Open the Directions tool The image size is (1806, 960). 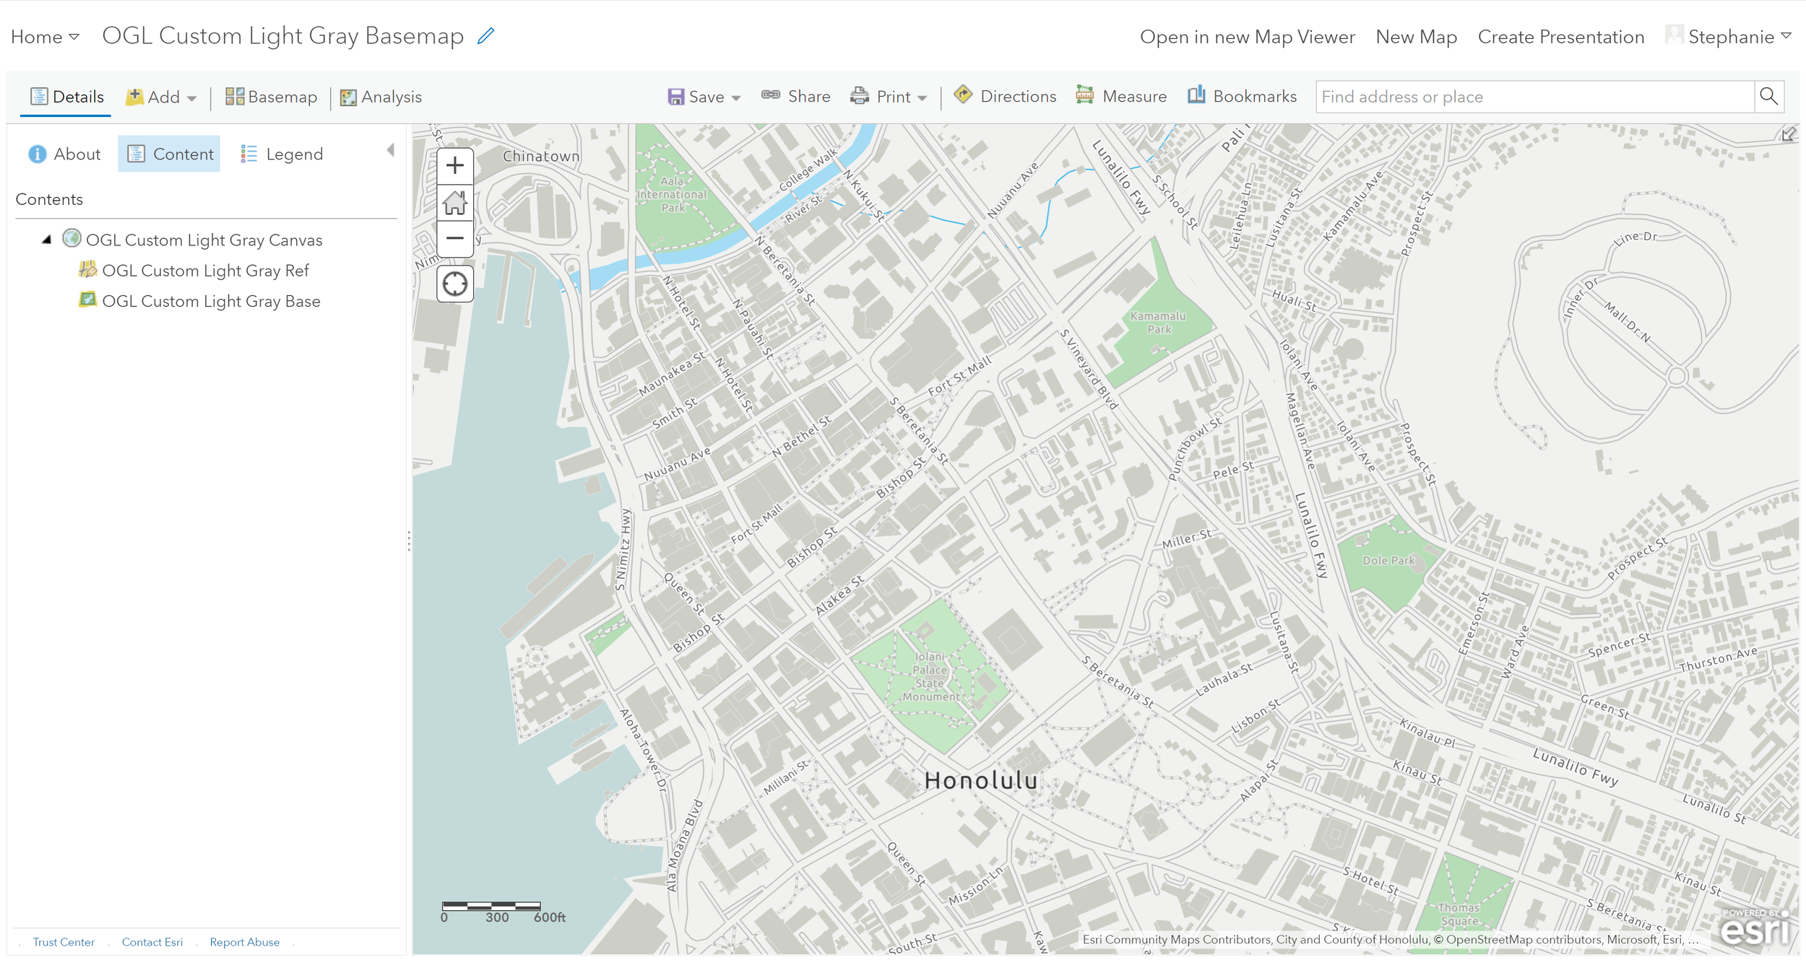click(1005, 97)
